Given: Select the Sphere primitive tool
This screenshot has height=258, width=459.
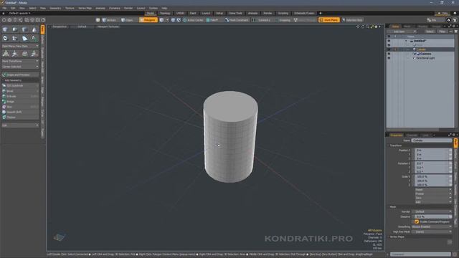Looking at the screenshot, I should [15, 29].
